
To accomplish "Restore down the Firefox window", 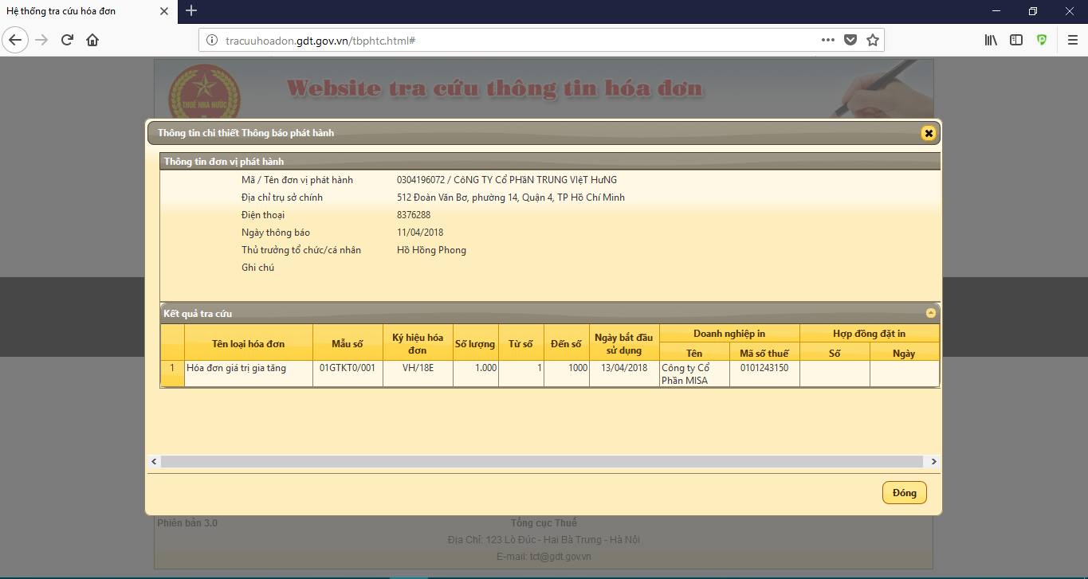I will pyautogui.click(x=1033, y=11).
